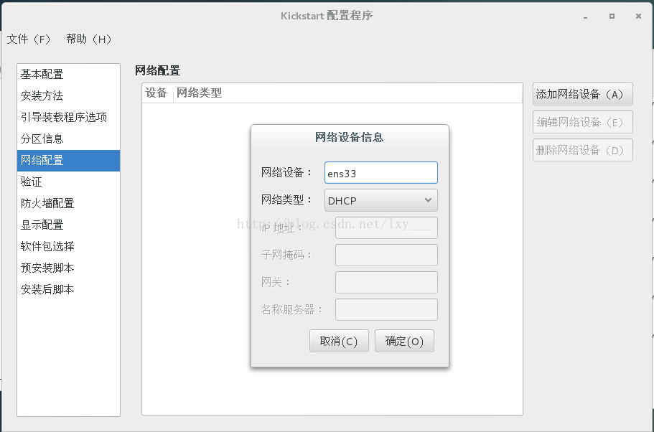Screen dimensions: 654x432
Task: Click 编辑网络设备 (E) button
Action: click(x=583, y=122)
